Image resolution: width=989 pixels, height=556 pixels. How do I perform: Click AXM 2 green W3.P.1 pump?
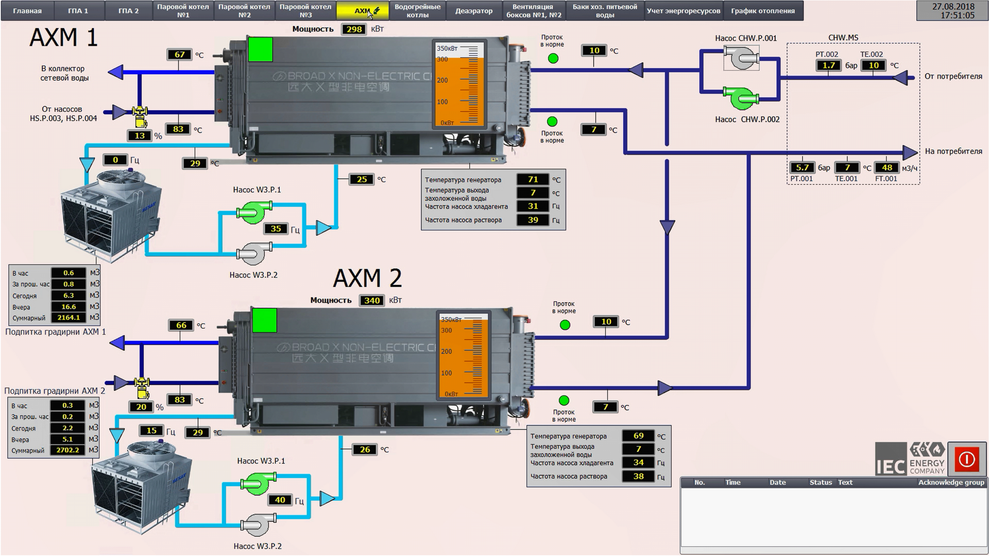(x=258, y=483)
